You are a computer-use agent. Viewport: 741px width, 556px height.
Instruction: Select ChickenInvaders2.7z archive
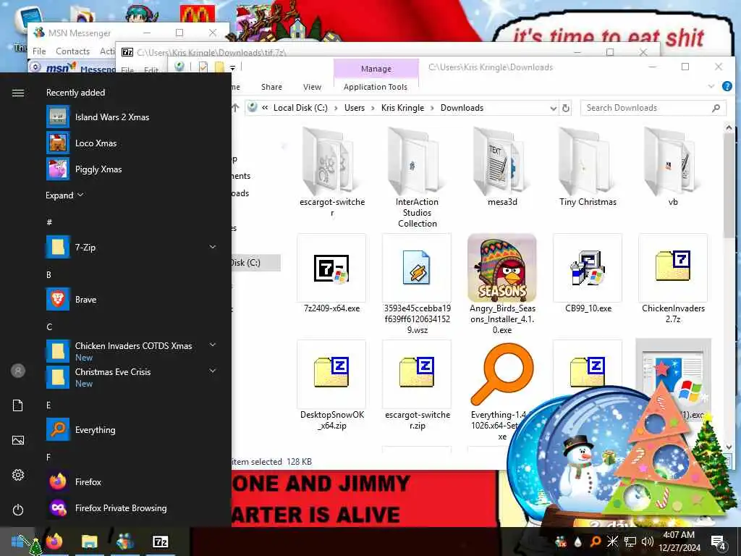point(673,279)
